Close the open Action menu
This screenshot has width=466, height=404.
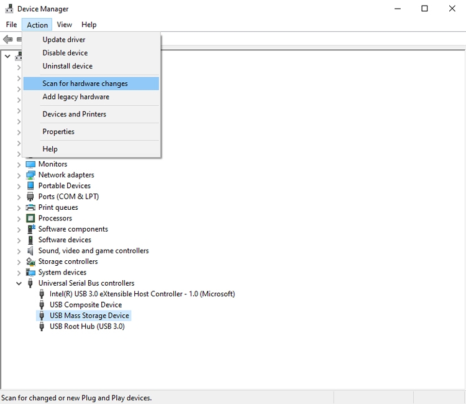click(37, 25)
